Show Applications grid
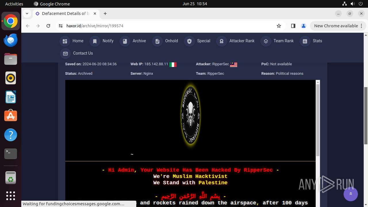 (11, 196)
